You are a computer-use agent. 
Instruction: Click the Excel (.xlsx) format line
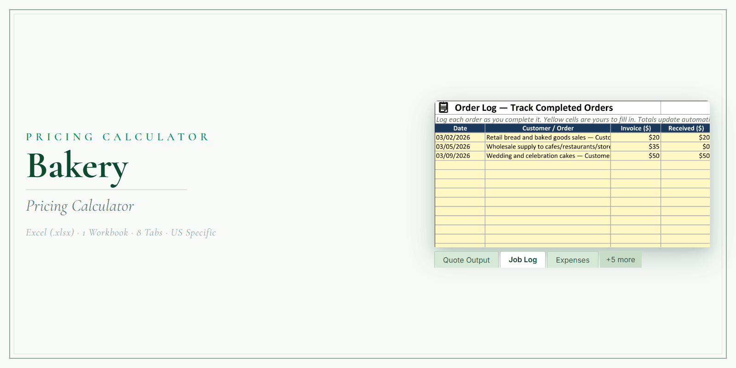(x=121, y=233)
